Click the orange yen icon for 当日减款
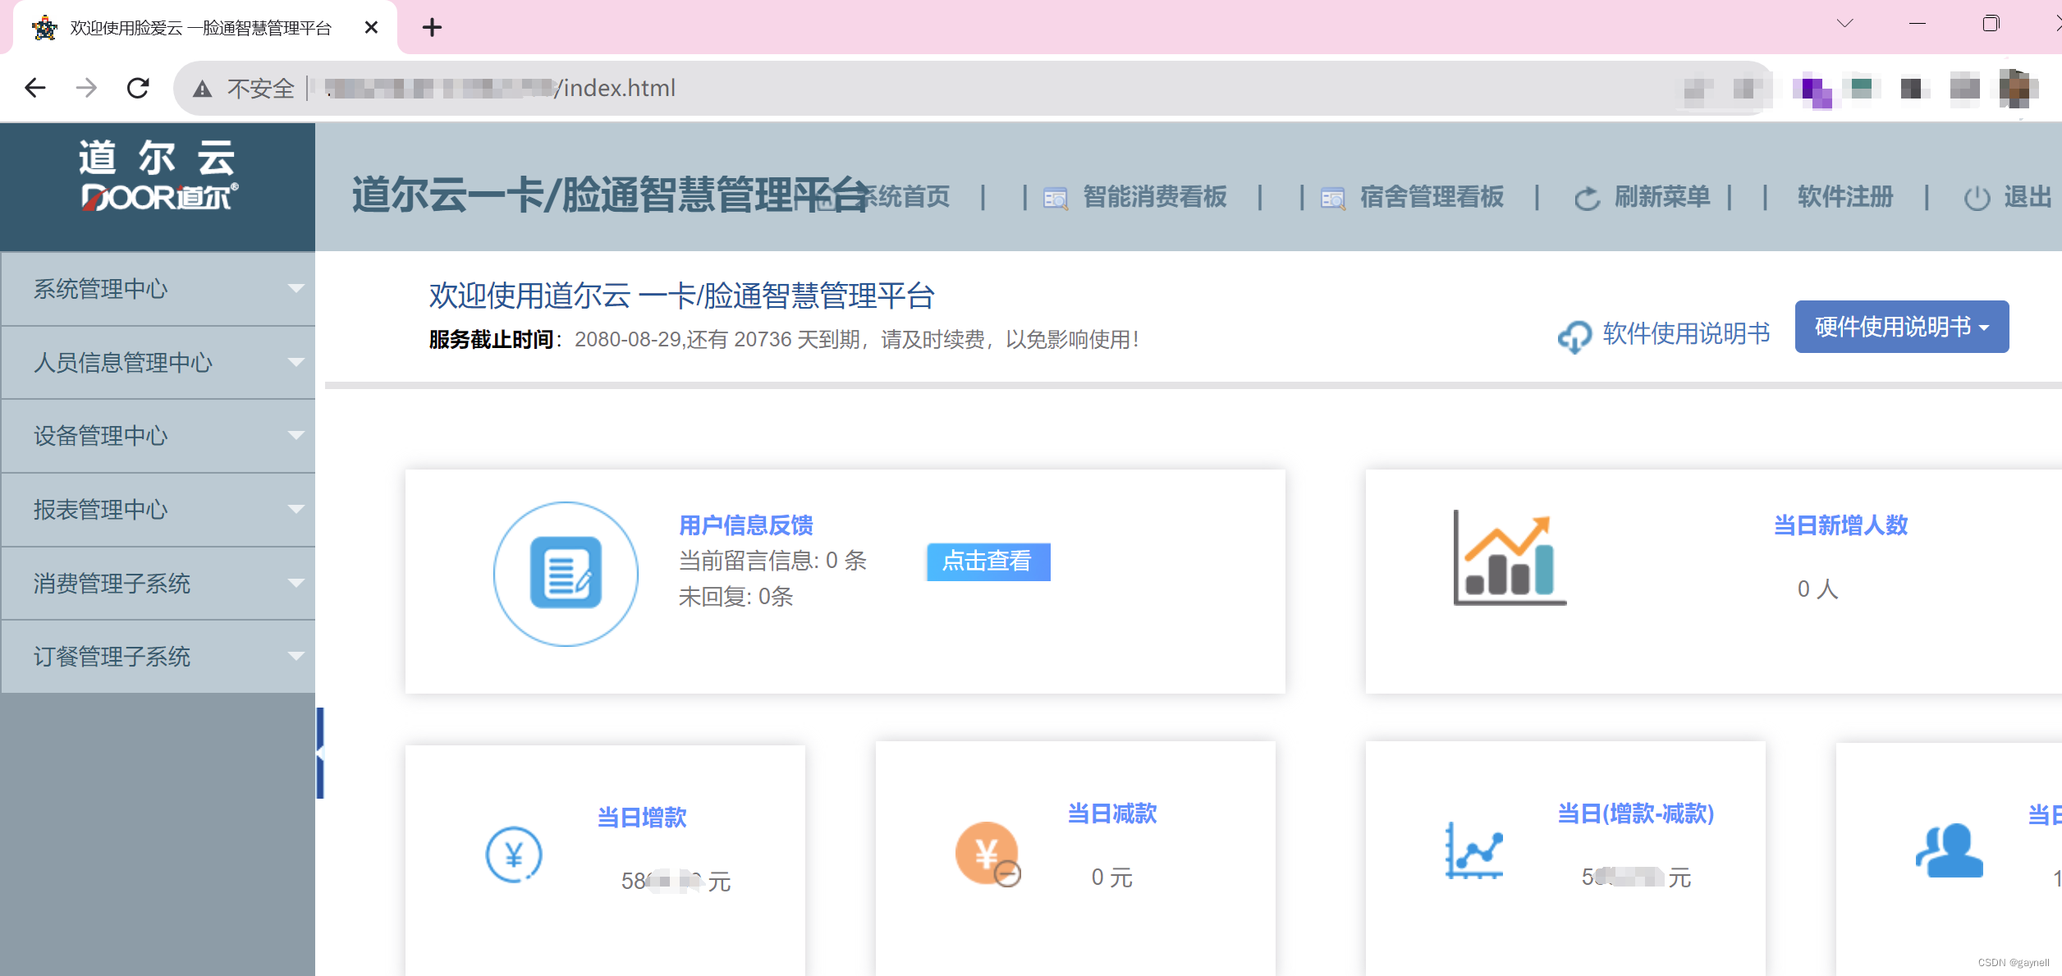This screenshot has height=976, width=2062. [987, 854]
